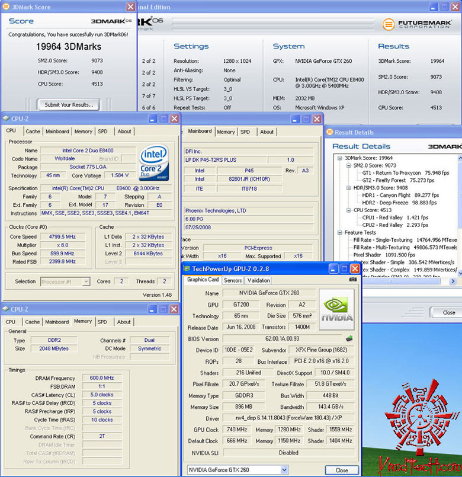462x477 pixels.
Task: Click the DRAM Frequency value 600.0 MHz
Action: [102, 378]
